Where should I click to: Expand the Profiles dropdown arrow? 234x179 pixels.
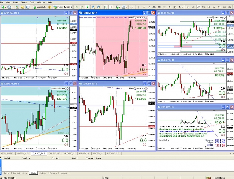[12, 7]
